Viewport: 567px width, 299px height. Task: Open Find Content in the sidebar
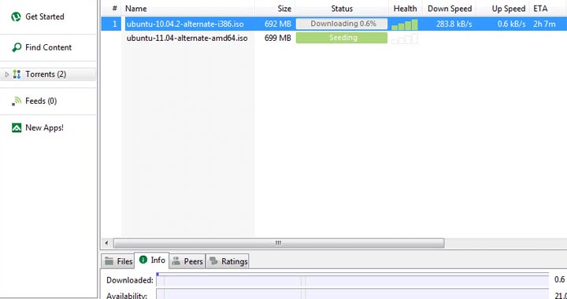click(49, 47)
